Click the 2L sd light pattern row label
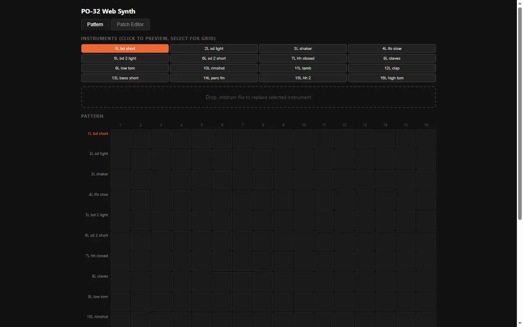 pos(99,154)
